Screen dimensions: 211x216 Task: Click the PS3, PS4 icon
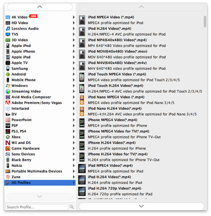point(8,131)
